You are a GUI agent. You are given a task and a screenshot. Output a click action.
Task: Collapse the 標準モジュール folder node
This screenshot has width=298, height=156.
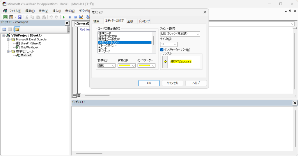click(x=8, y=51)
